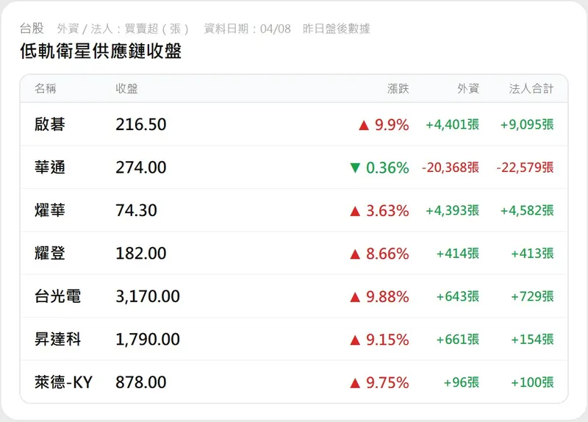This screenshot has height=422, width=588.
Task: Click 啟碁's institutional total +9,095張
Action: click(x=526, y=125)
